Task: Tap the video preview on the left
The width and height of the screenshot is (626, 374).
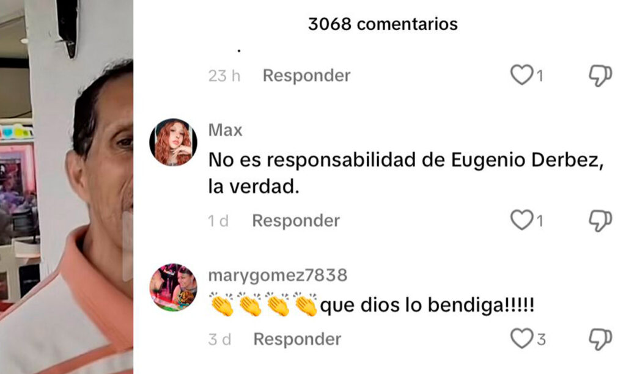Action: point(66,187)
